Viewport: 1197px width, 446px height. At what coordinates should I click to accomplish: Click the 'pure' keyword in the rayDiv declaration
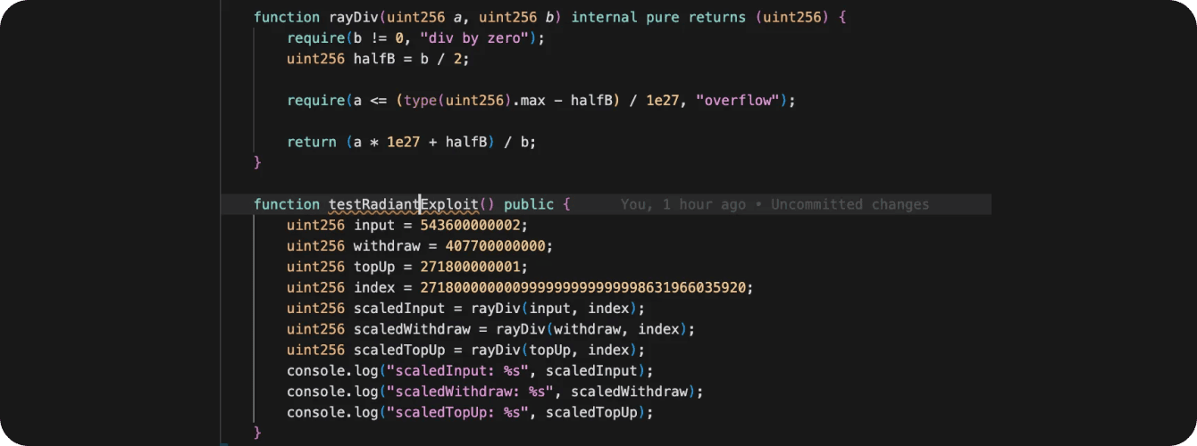coord(661,17)
